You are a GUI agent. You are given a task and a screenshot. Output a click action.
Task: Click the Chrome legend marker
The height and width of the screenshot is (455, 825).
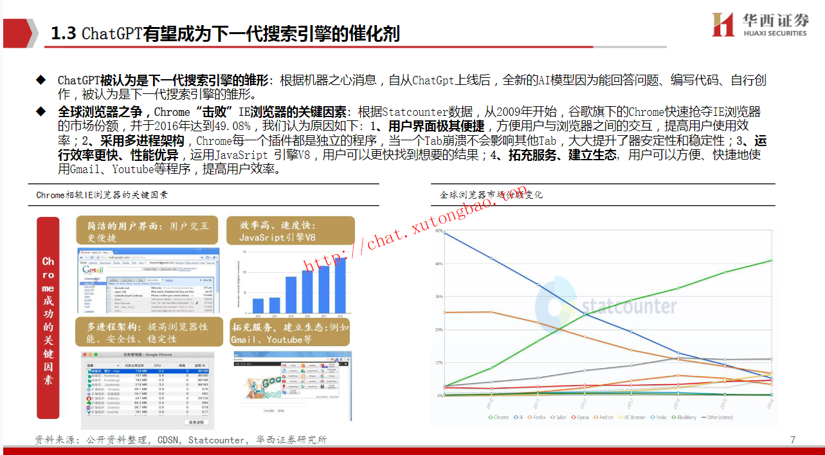[x=491, y=417]
